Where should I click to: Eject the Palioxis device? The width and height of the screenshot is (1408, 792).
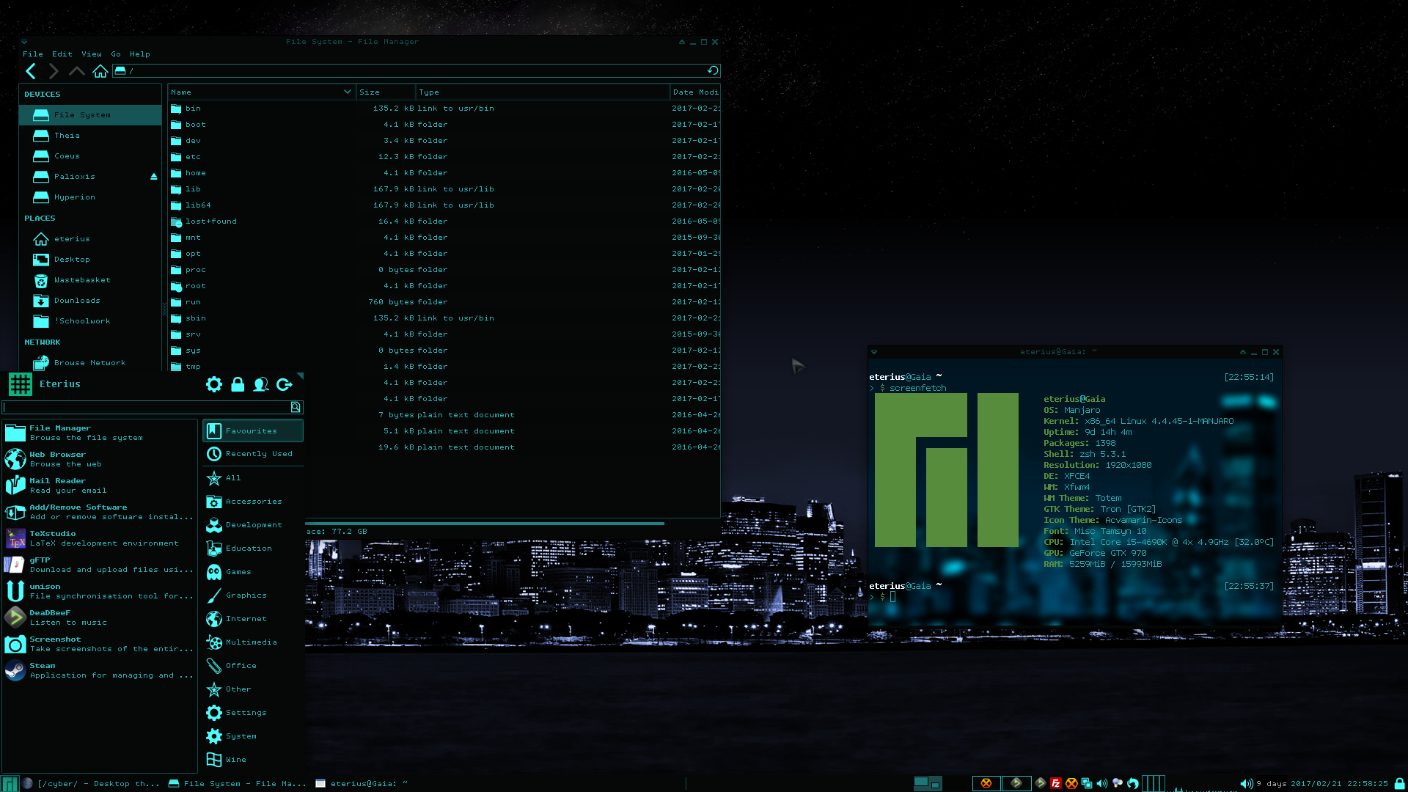(x=154, y=177)
